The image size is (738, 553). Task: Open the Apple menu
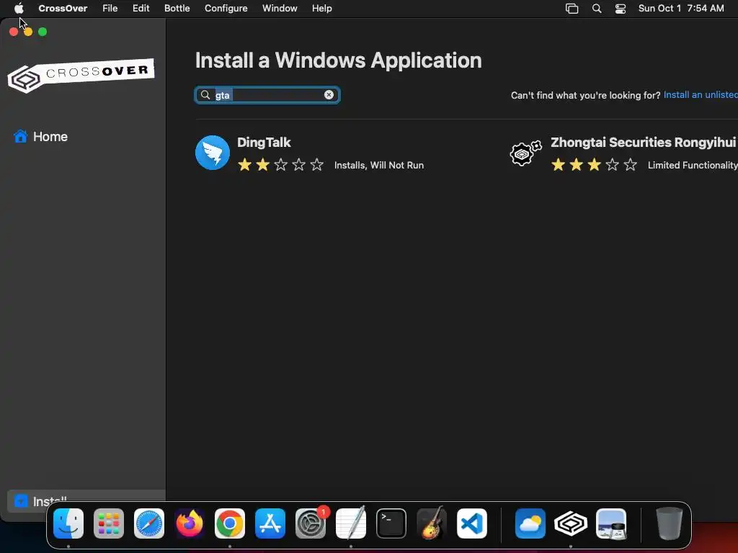19,8
